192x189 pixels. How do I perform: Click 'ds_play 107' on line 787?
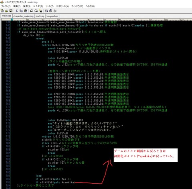56,163
